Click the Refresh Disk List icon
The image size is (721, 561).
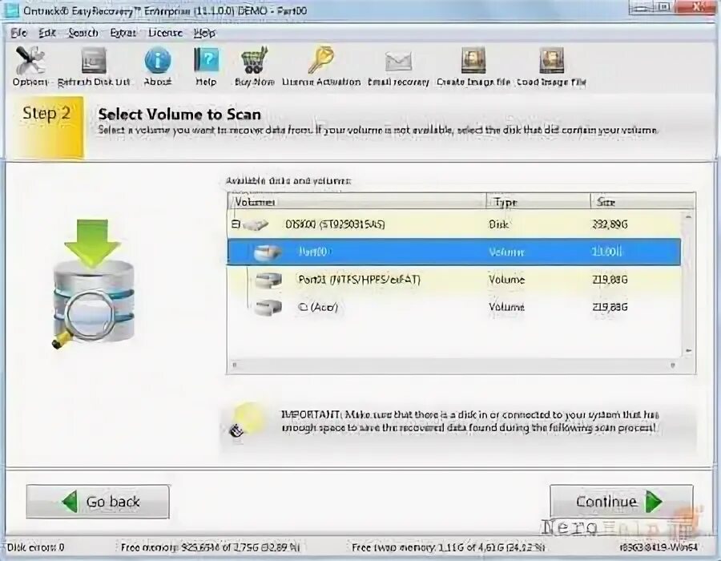(94, 61)
